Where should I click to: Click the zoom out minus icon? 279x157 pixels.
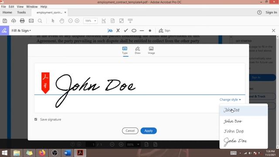(71, 21)
